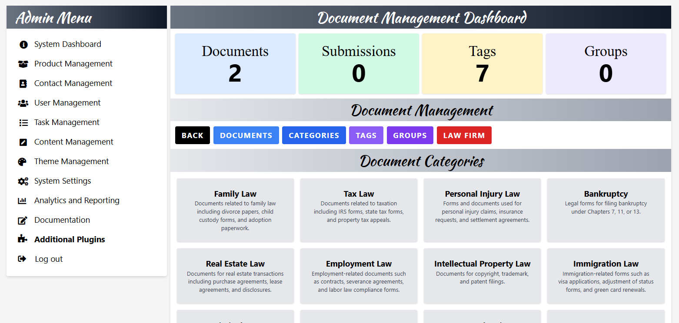Open the Employment Law category card

(x=359, y=276)
